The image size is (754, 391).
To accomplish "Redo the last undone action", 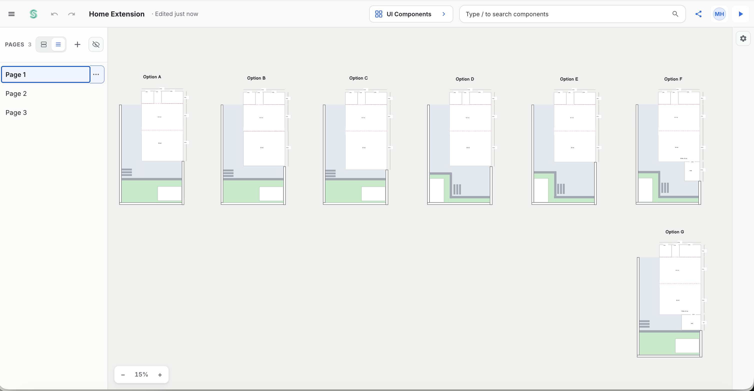I will (x=71, y=14).
